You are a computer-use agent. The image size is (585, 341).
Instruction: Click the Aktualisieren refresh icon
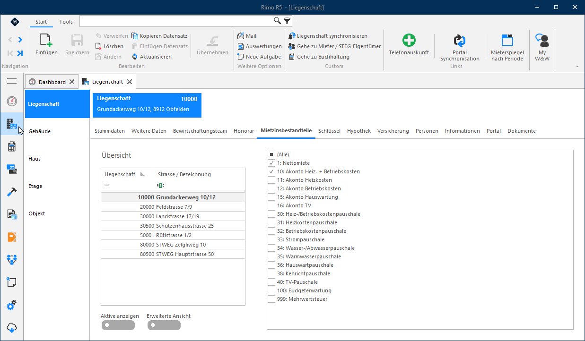[x=135, y=57]
